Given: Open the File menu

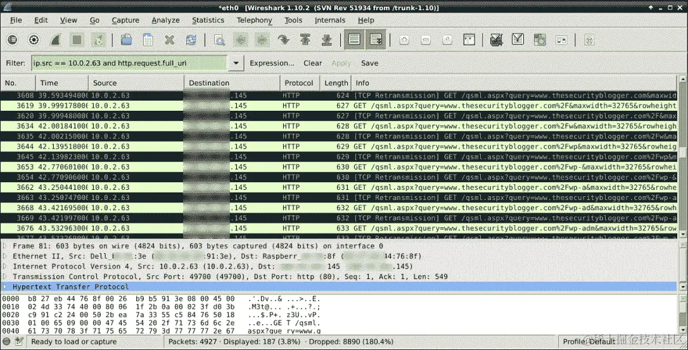Looking at the screenshot, I should point(16,20).
